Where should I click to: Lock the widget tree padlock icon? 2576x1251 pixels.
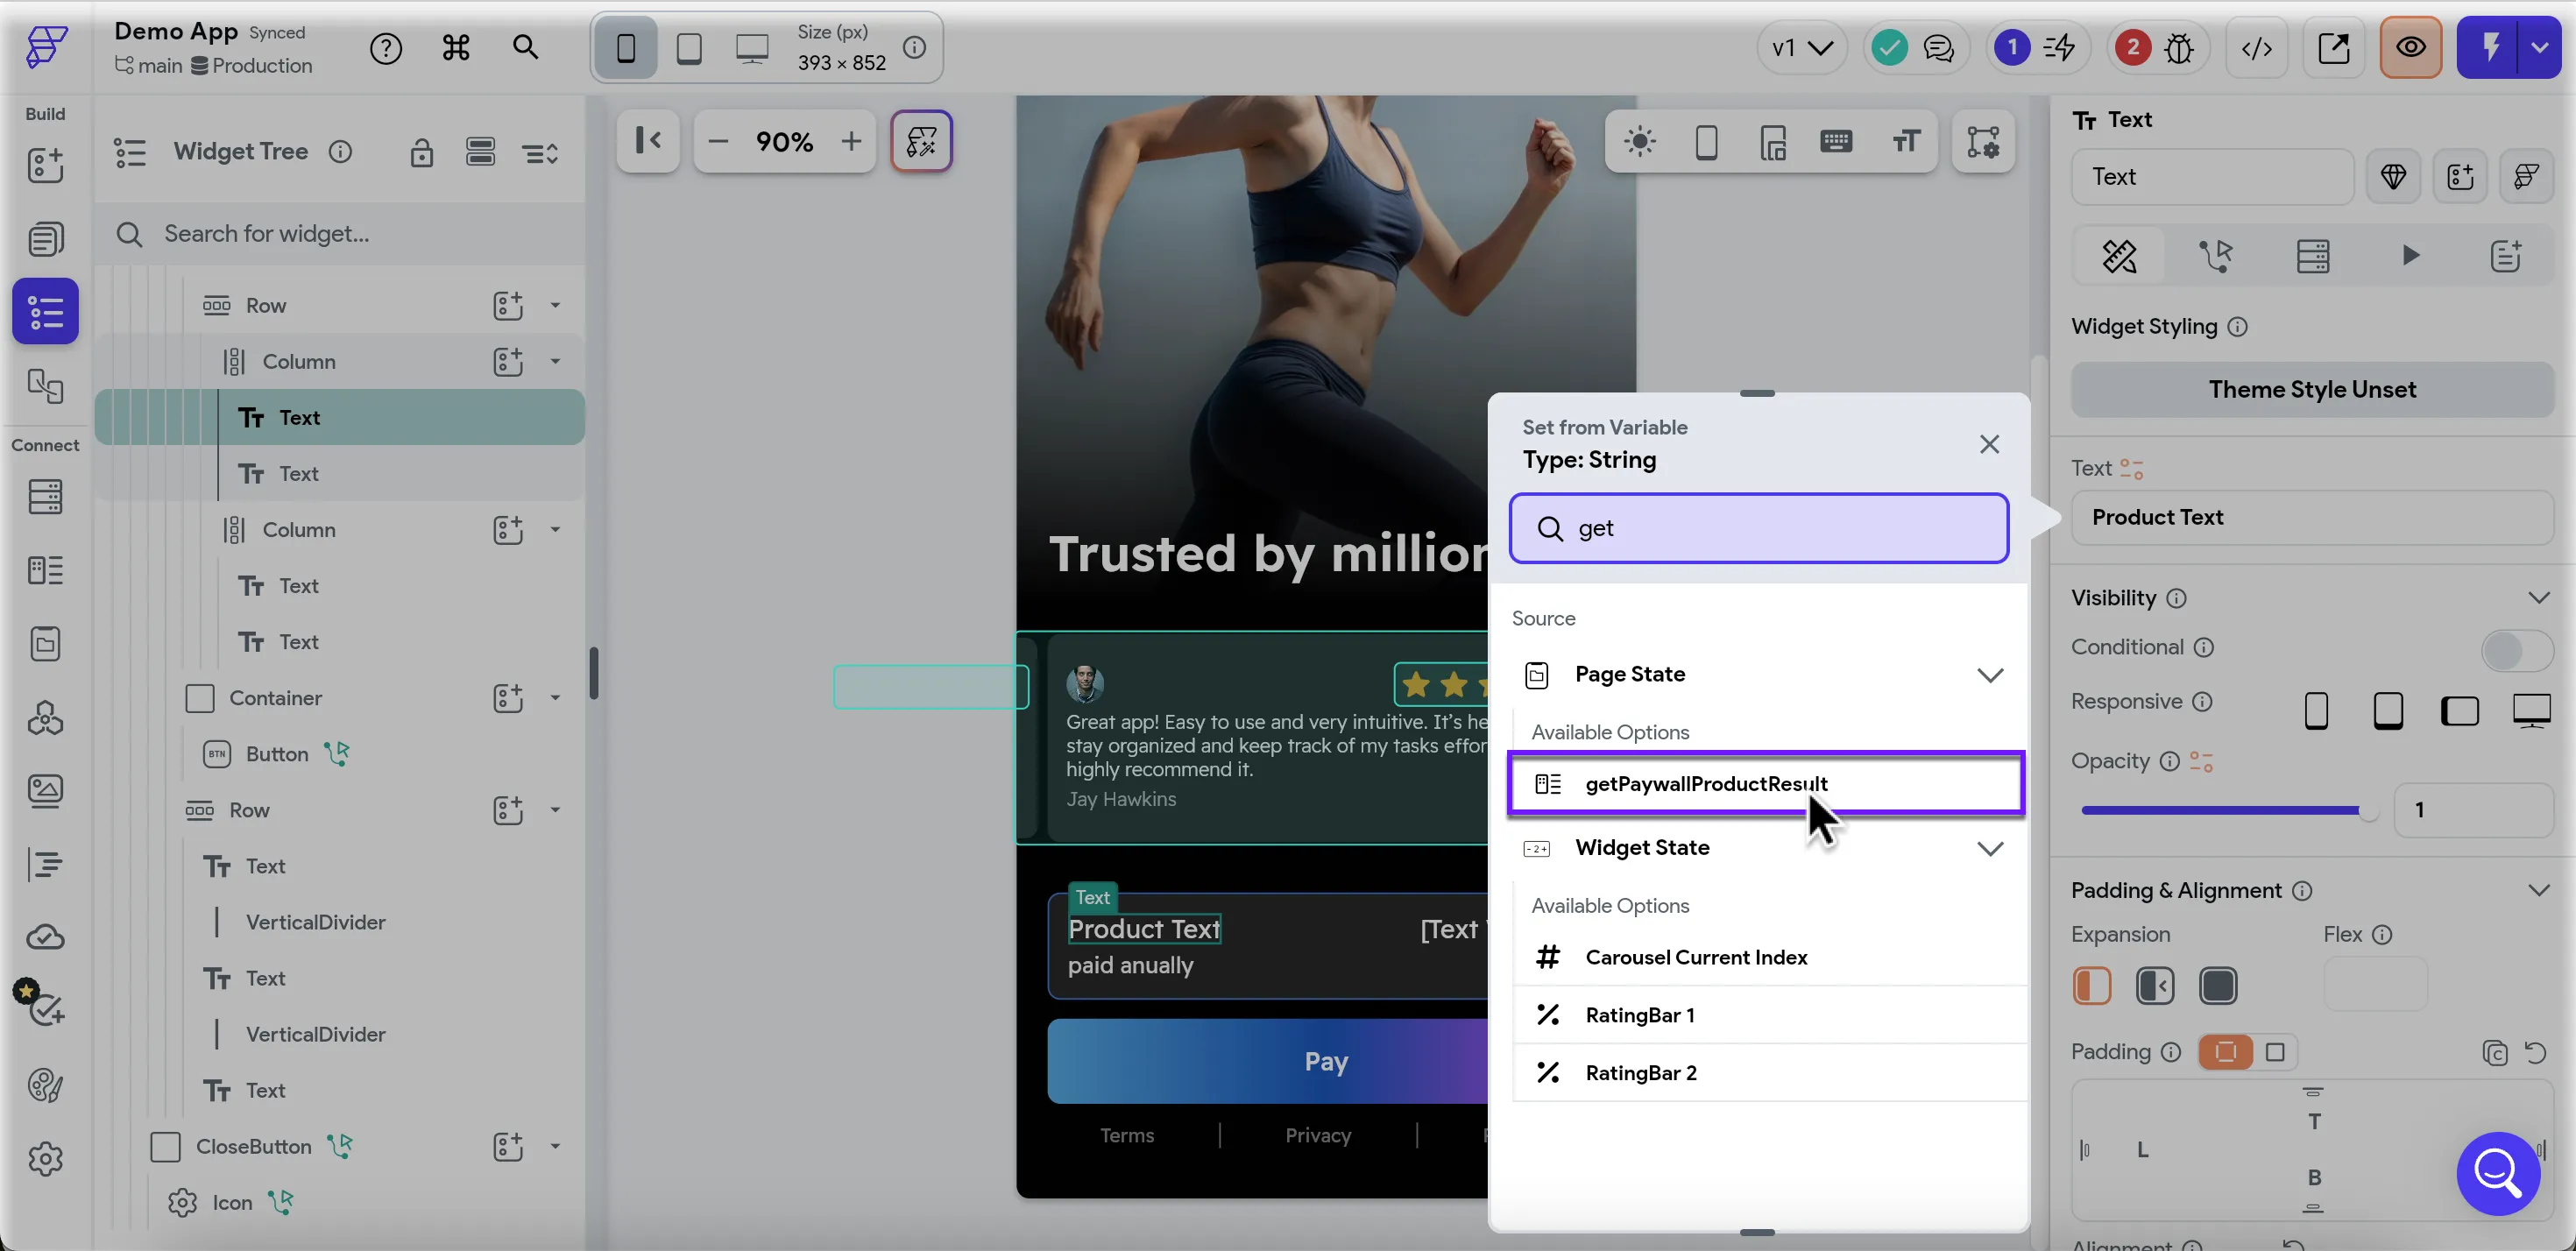click(421, 153)
